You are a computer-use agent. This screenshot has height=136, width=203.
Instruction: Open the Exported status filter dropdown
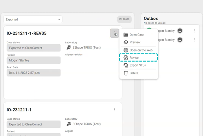coord(33,19)
